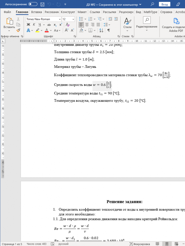Click the Save floppy disk icon
This screenshot has height=246, width=185.
pos(42,4)
